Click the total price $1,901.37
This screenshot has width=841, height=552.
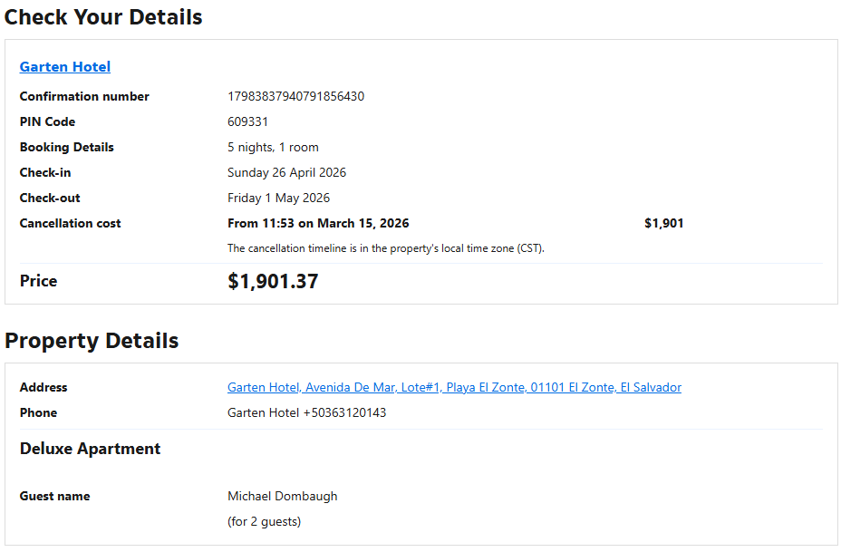coord(273,282)
